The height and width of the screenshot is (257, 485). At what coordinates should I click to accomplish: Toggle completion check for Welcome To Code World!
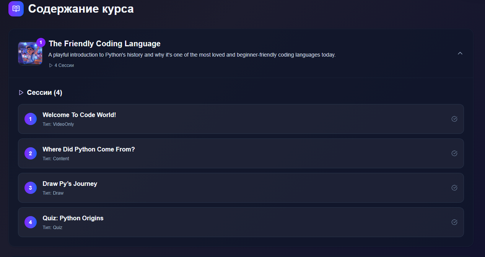454,119
